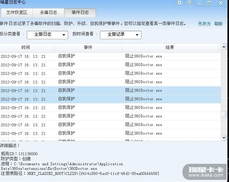Open the 全部日志 category dropdown
This screenshot has width=229, height=182.
tap(47, 35)
